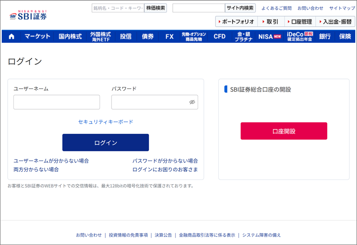This screenshot has height=245, width=357.
Task: Open the 国内株式 menu tab
Action: click(70, 37)
